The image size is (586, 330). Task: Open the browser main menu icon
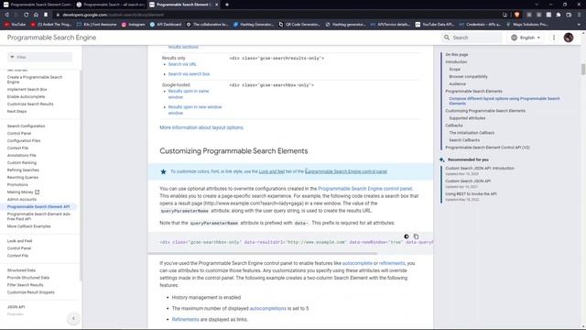[579, 15]
